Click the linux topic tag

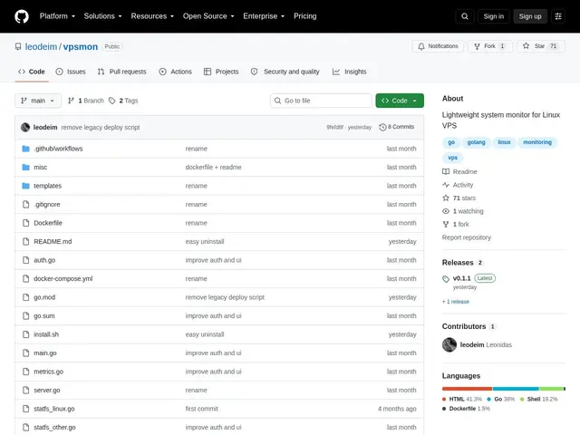[504, 142]
